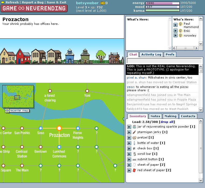
Task: Click the chat message input field
Action: 162,61
